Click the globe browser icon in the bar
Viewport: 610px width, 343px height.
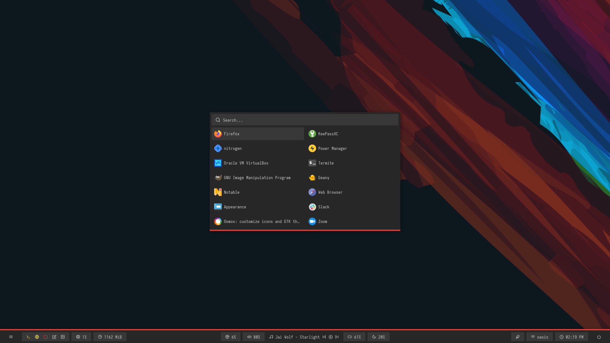[x=37, y=337]
